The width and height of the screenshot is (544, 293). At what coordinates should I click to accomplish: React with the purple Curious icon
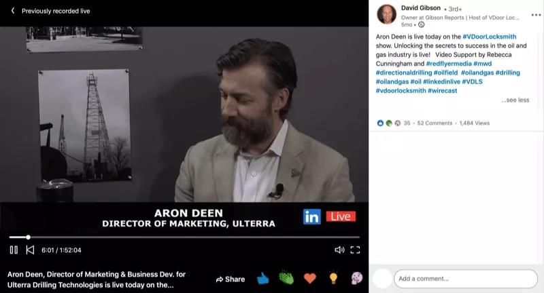(x=356, y=278)
